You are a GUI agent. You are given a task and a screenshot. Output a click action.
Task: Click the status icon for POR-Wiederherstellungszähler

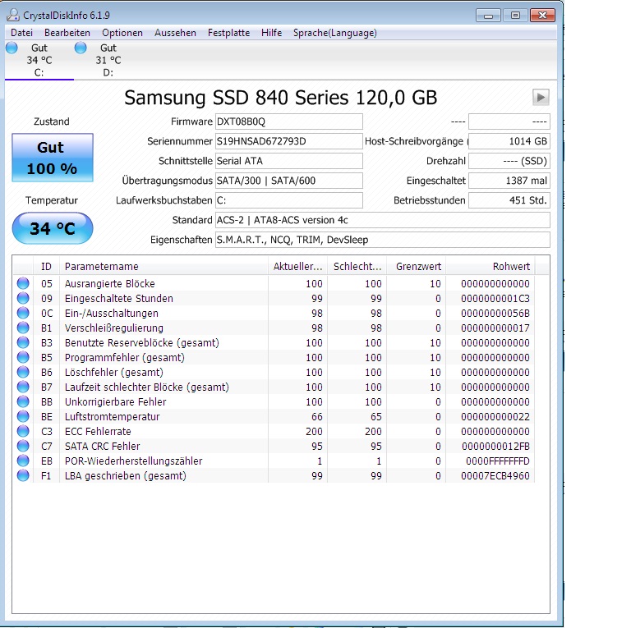tap(23, 461)
